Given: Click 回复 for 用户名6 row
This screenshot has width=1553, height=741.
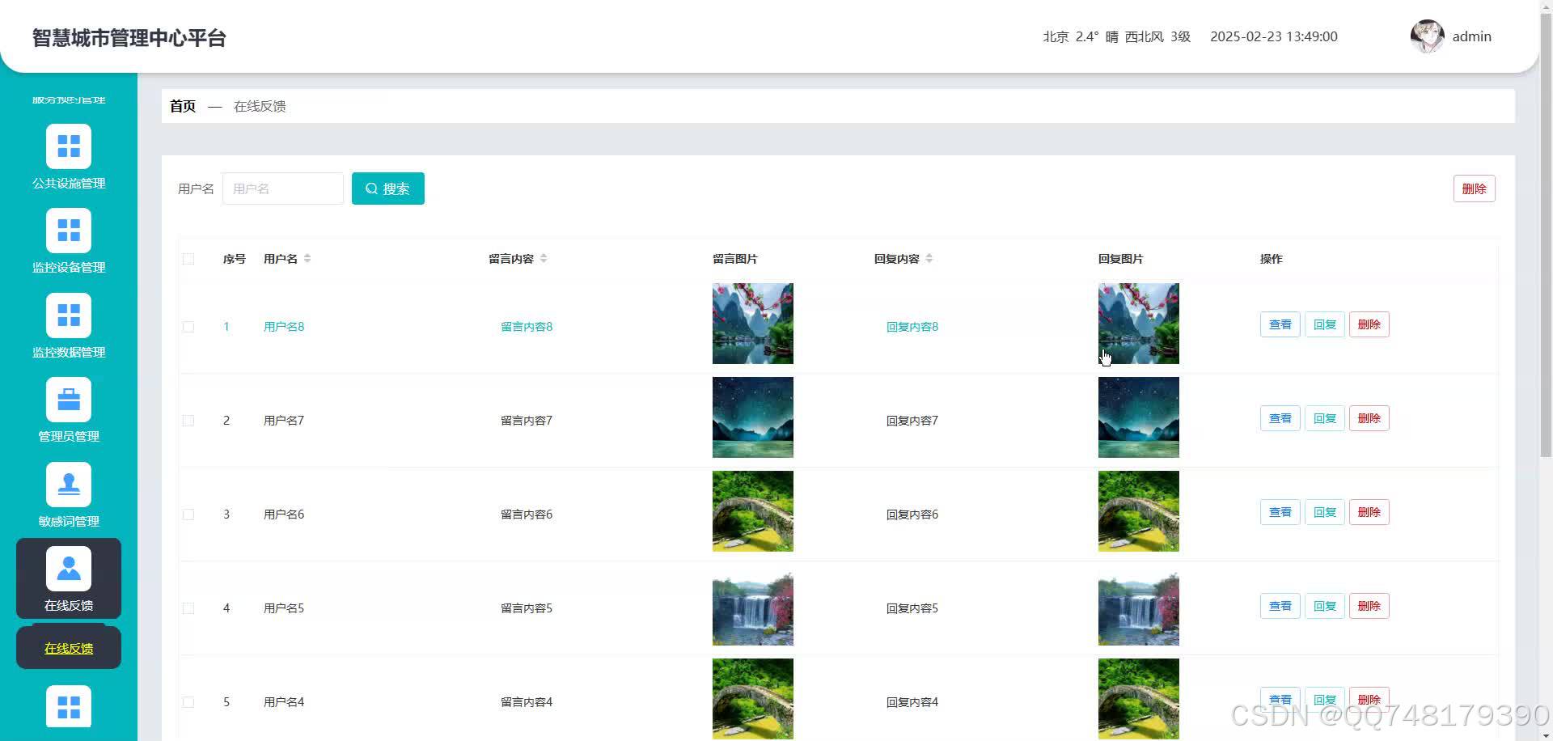Looking at the screenshot, I should click(1325, 512).
